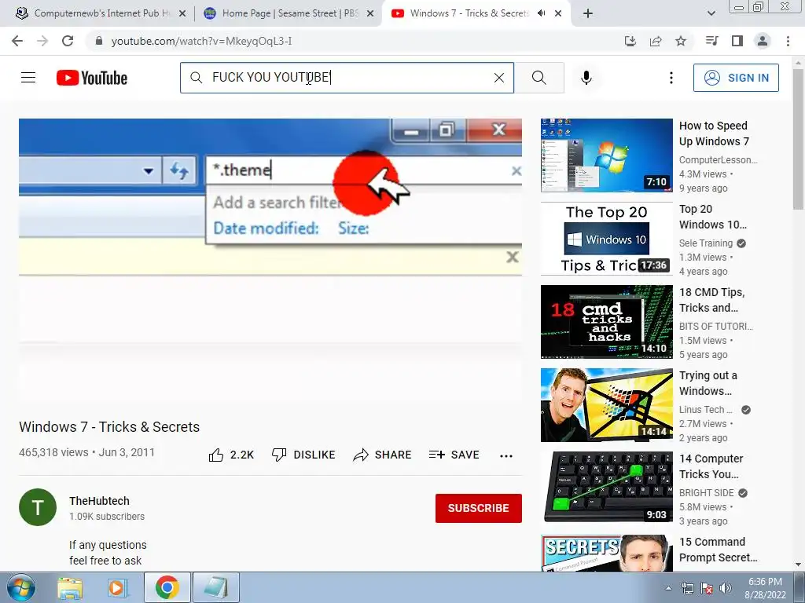Open media controls icon in Chrome toolbar
Screen dimensions: 805x603
(711, 41)
